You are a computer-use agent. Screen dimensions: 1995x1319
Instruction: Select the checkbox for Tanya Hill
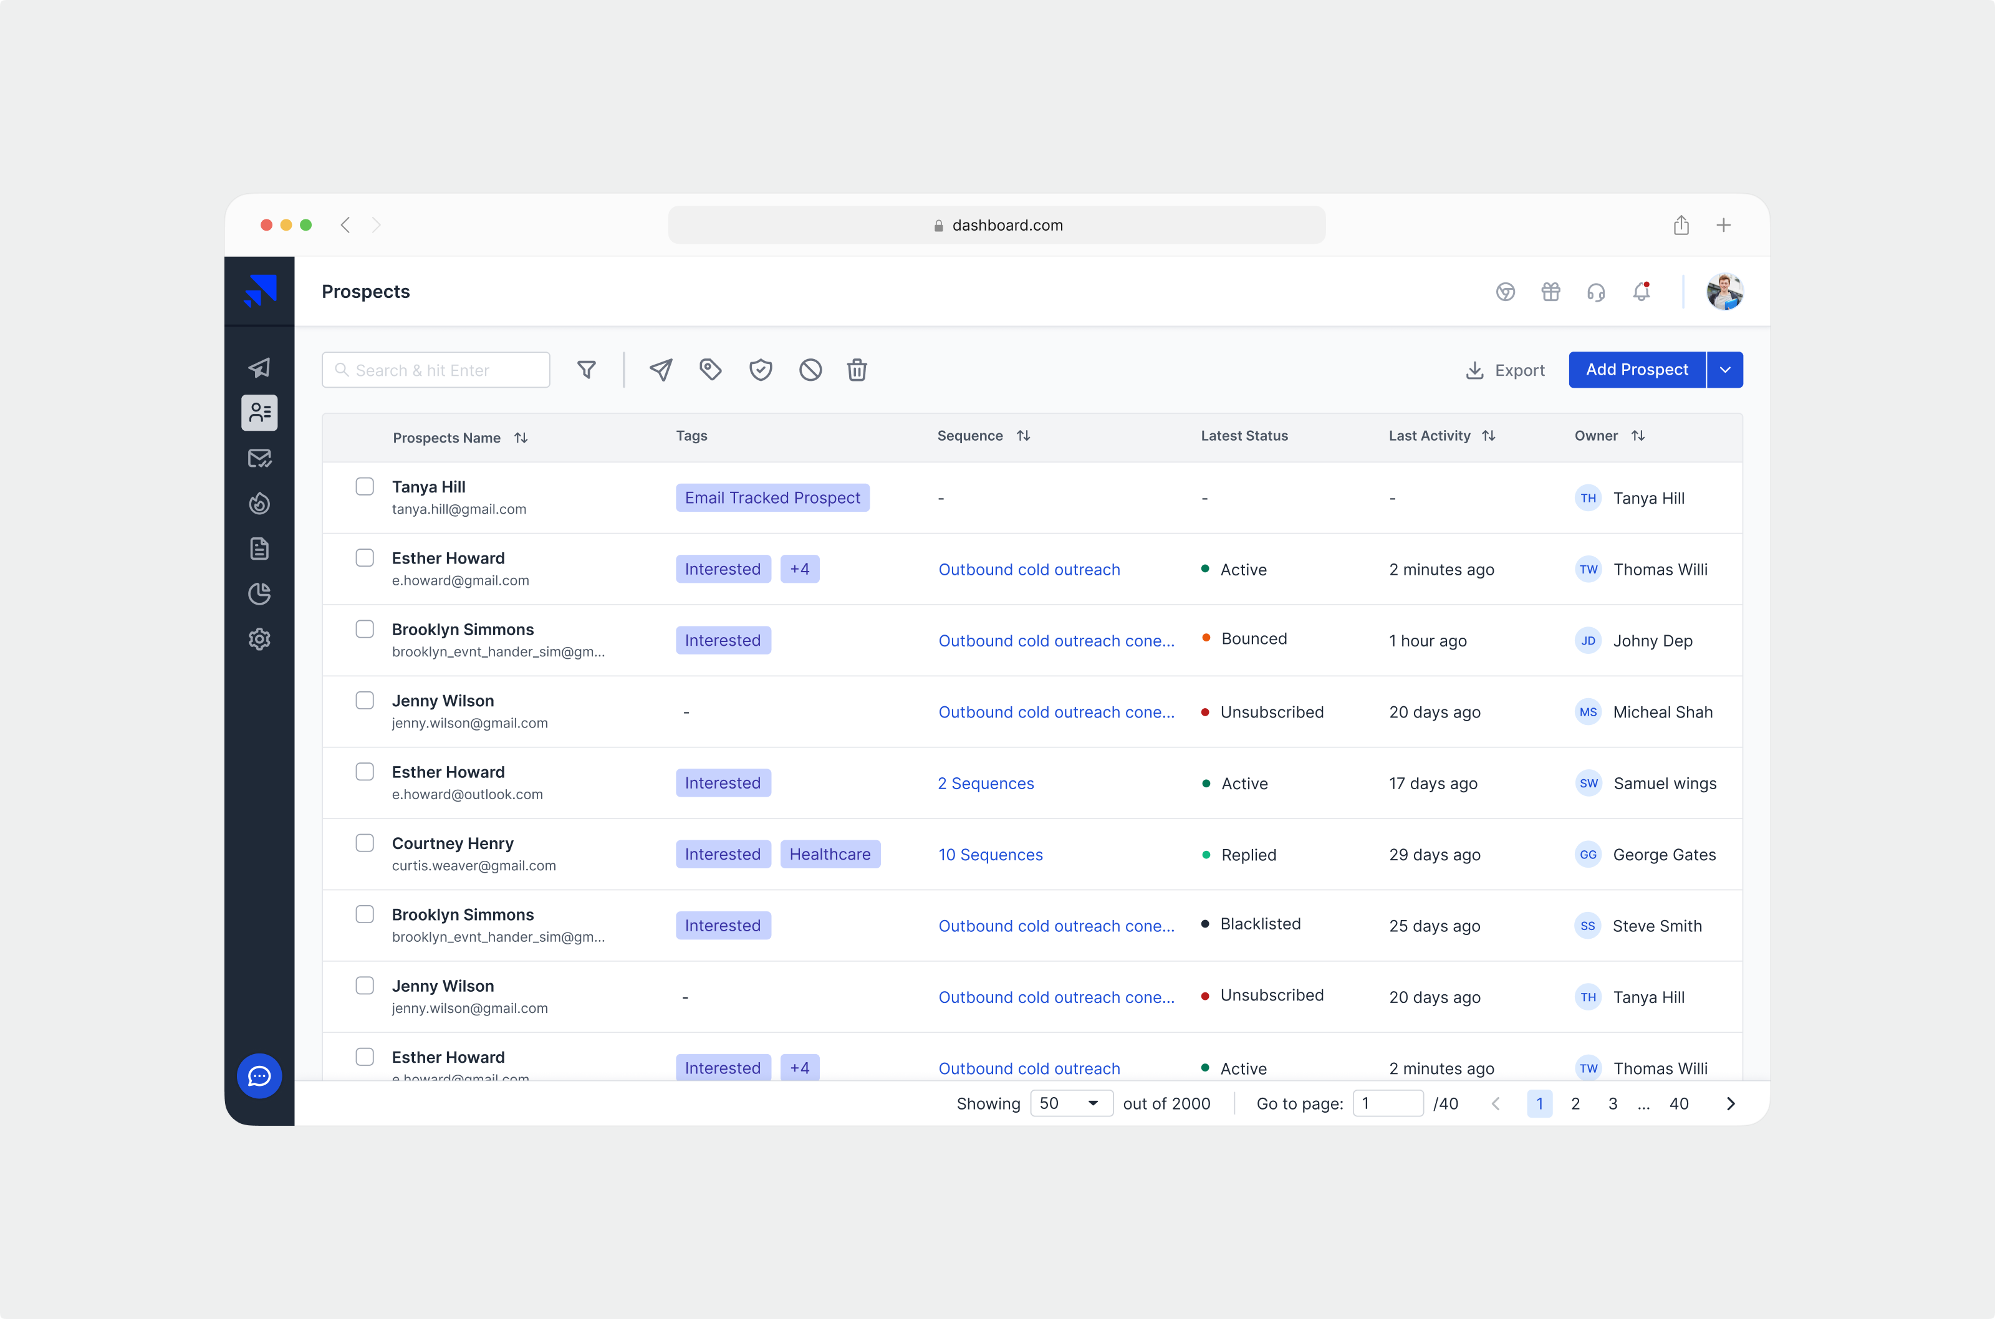[x=365, y=486]
